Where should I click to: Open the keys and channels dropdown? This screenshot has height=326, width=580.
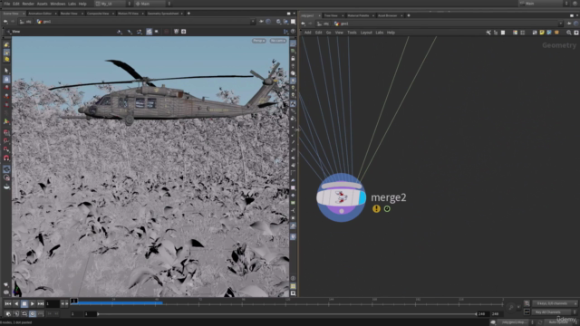tap(554, 303)
